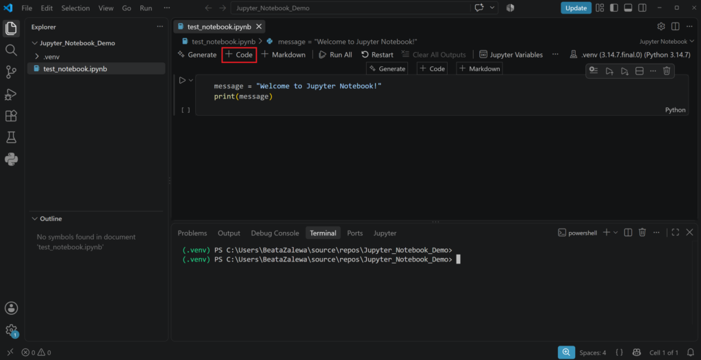Screen dimensions: 701x360
Task: Click Generate in the notebook toolbar
Action: 197,55
